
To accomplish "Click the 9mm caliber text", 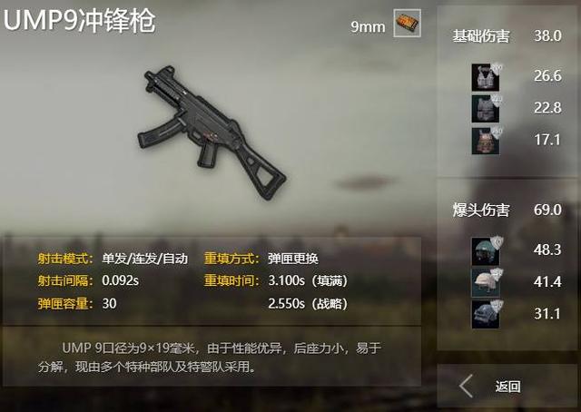I will point(368,26).
